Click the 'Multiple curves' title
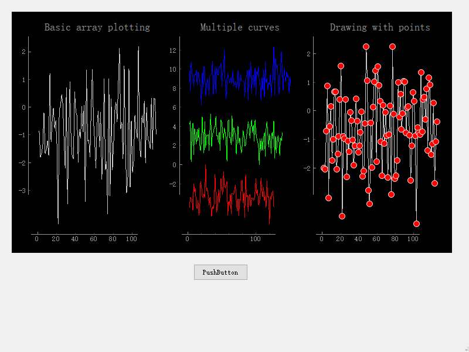This screenshot has width=469, height=352. (x=239, y=27)
